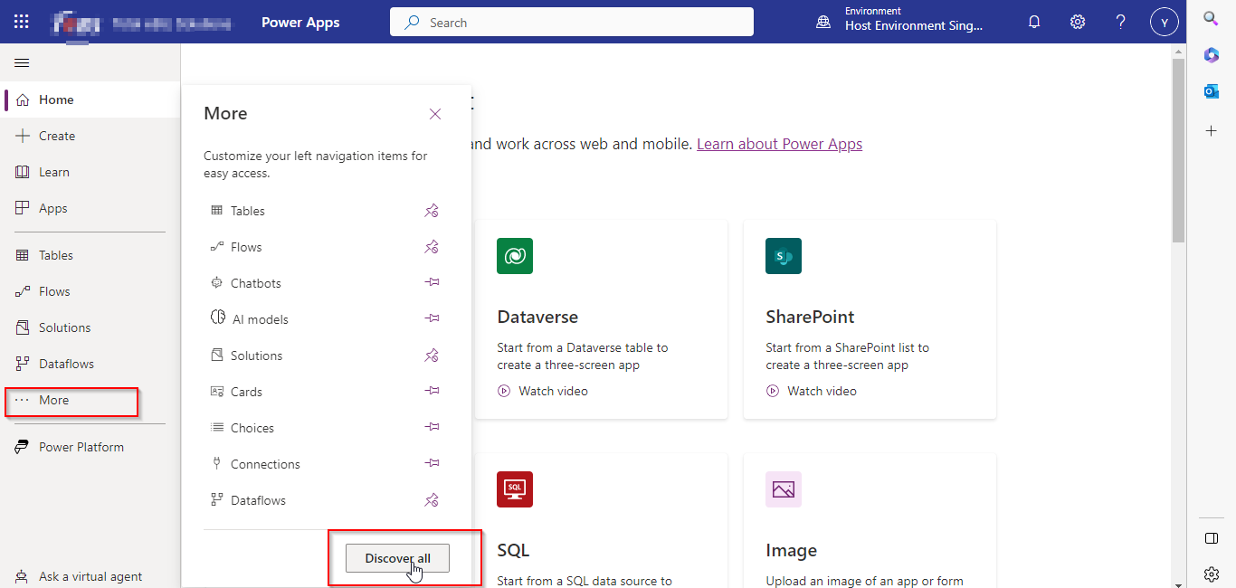Click the Search input field
The image size is (1236, 588).
[579, 22]
